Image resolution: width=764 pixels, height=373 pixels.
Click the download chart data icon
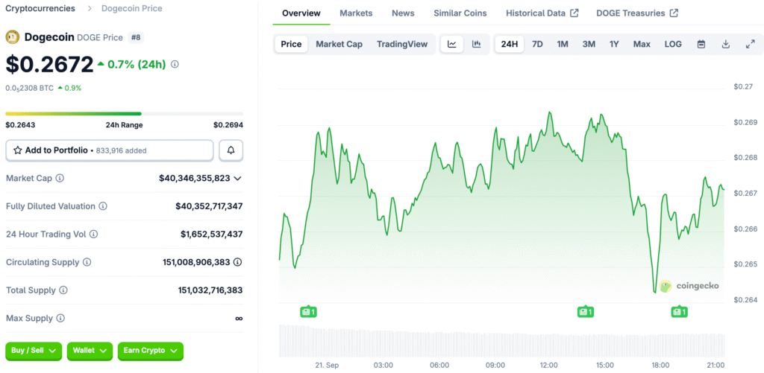pos(725,44)
